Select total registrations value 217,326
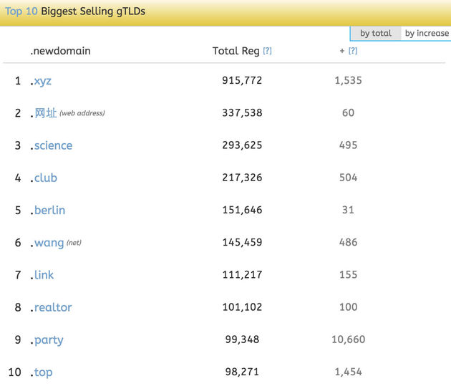Image resolution: width=451 pixels, height=386 pixels. 242,178
